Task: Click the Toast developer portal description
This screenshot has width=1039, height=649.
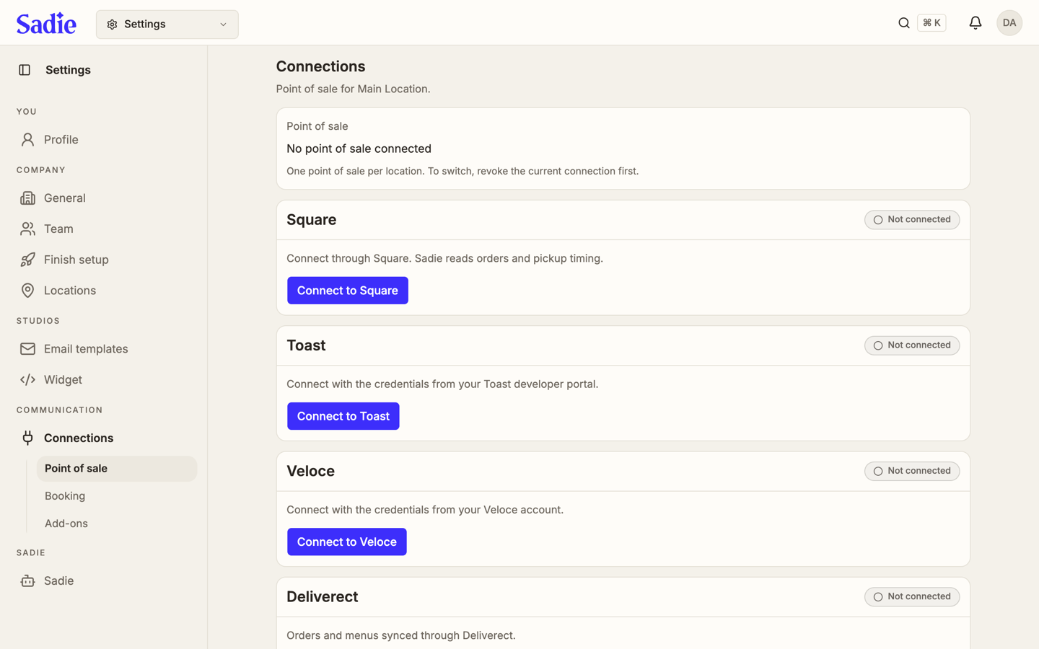Action: tap(442, 384)
